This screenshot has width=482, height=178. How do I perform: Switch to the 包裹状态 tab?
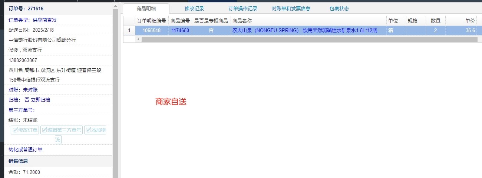point(339,8)
